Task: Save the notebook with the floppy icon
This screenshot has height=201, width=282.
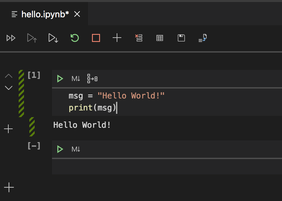Action: [x=181, y=38]
